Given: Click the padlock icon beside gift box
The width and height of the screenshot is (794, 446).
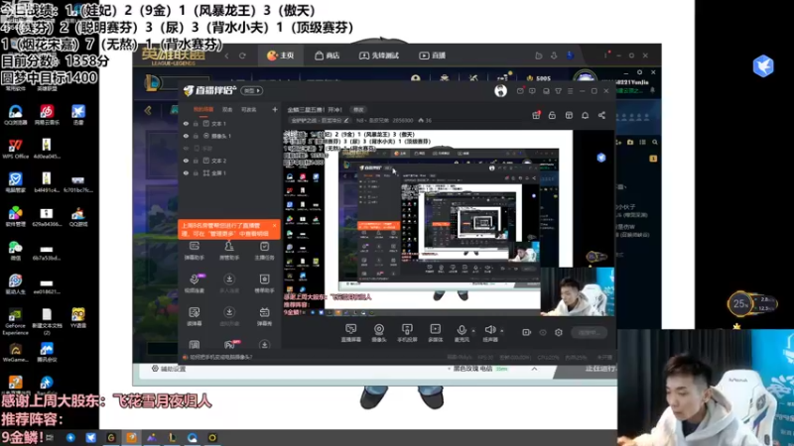Looking at the screenshot, I should [552, 115].
